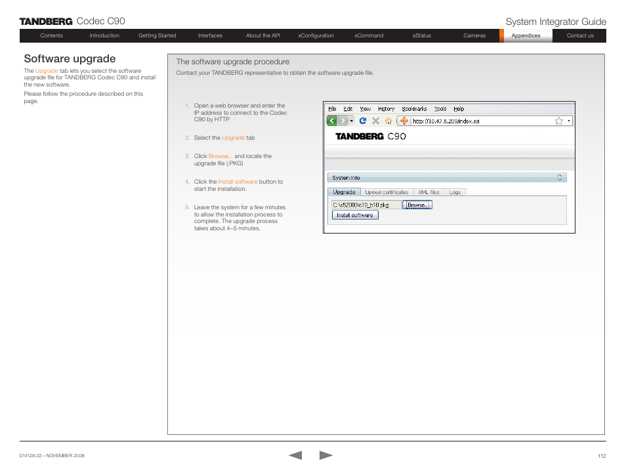Screen dimensions: 626x471
Task: Switch to the Upload certificates tab
Action: (x=387, y=192)
